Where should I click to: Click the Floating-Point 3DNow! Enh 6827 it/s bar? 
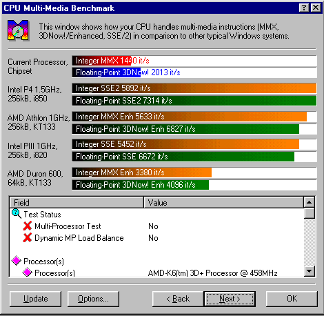click(194, 129)
